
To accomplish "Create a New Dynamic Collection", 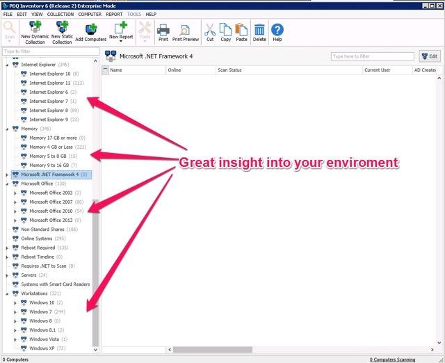I will tap(35, 33).
